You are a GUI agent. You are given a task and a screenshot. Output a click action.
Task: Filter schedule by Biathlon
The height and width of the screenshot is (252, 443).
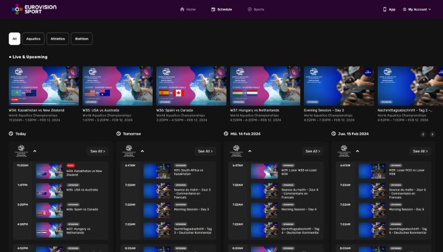click(82, 39)
